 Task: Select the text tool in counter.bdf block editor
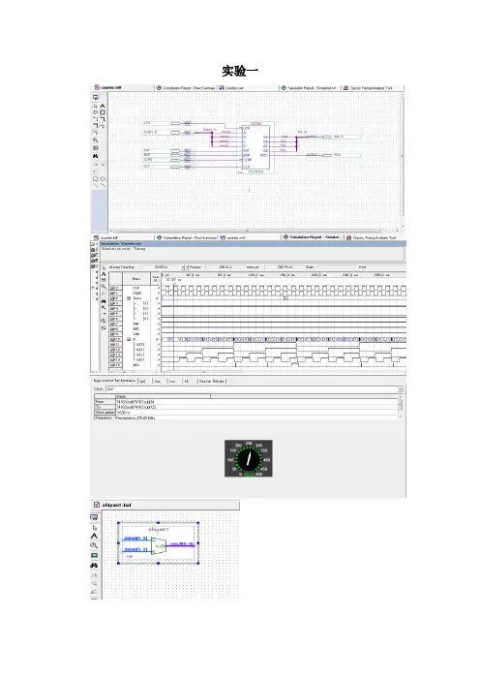tap(103, 106)
